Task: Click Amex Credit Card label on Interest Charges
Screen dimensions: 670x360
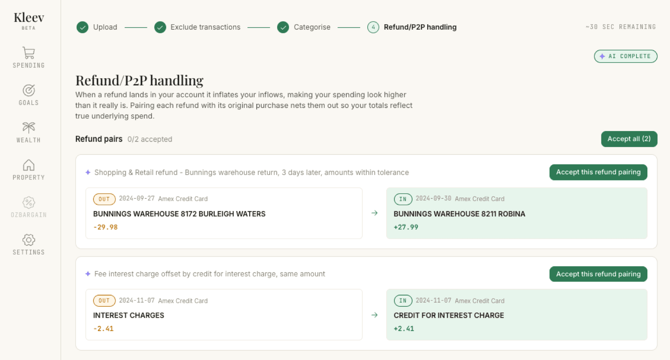Action: (183, 301)
